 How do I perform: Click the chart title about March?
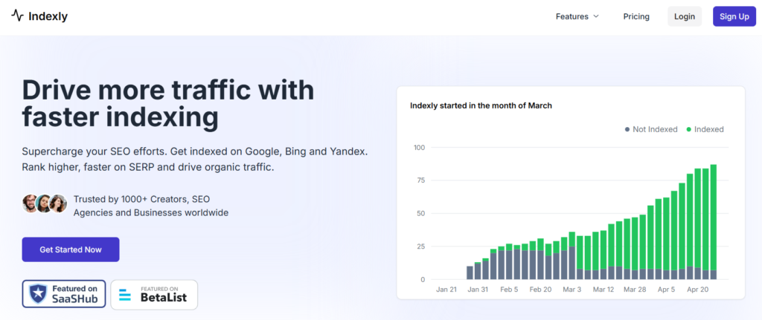tap(481, 105)
